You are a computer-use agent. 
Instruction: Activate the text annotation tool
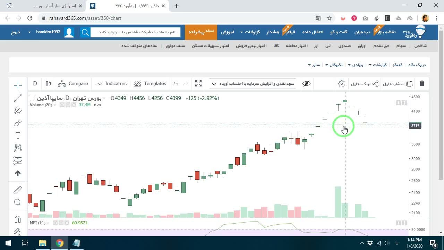(18, 135)
